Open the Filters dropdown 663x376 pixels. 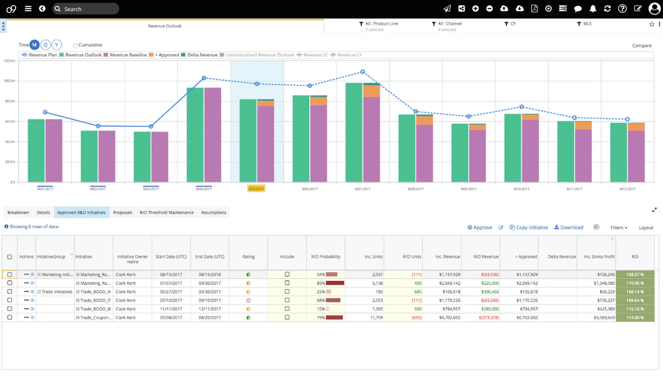click(619, 228)
